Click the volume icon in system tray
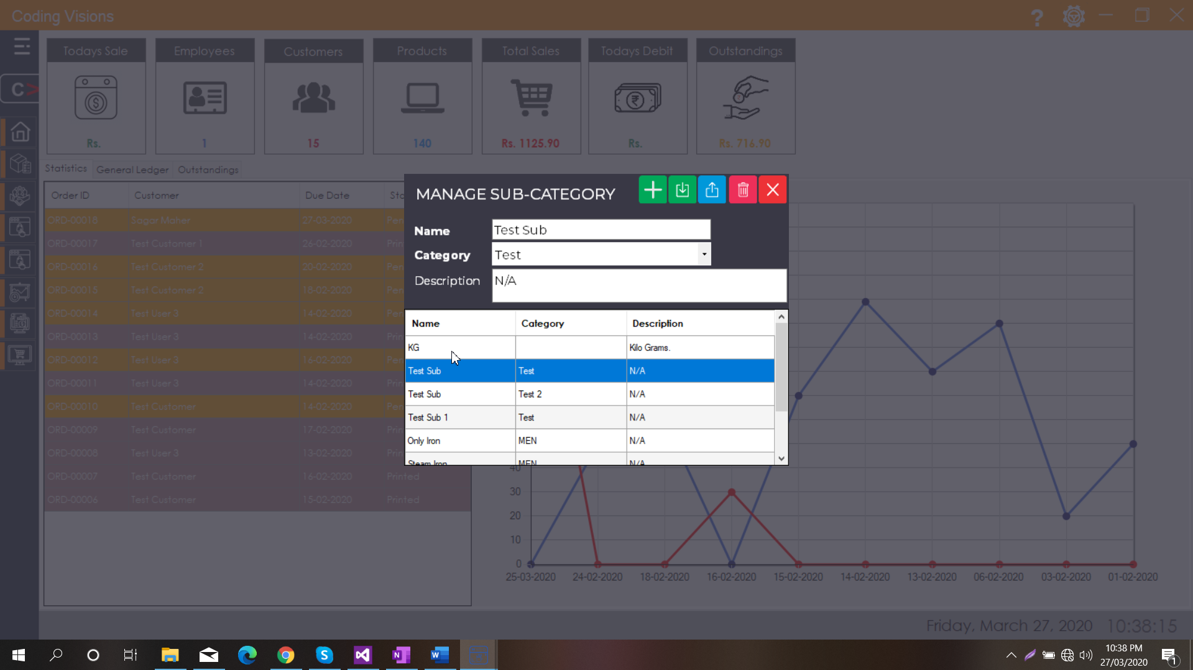The image size is (1193, 670). [1086, 655]
